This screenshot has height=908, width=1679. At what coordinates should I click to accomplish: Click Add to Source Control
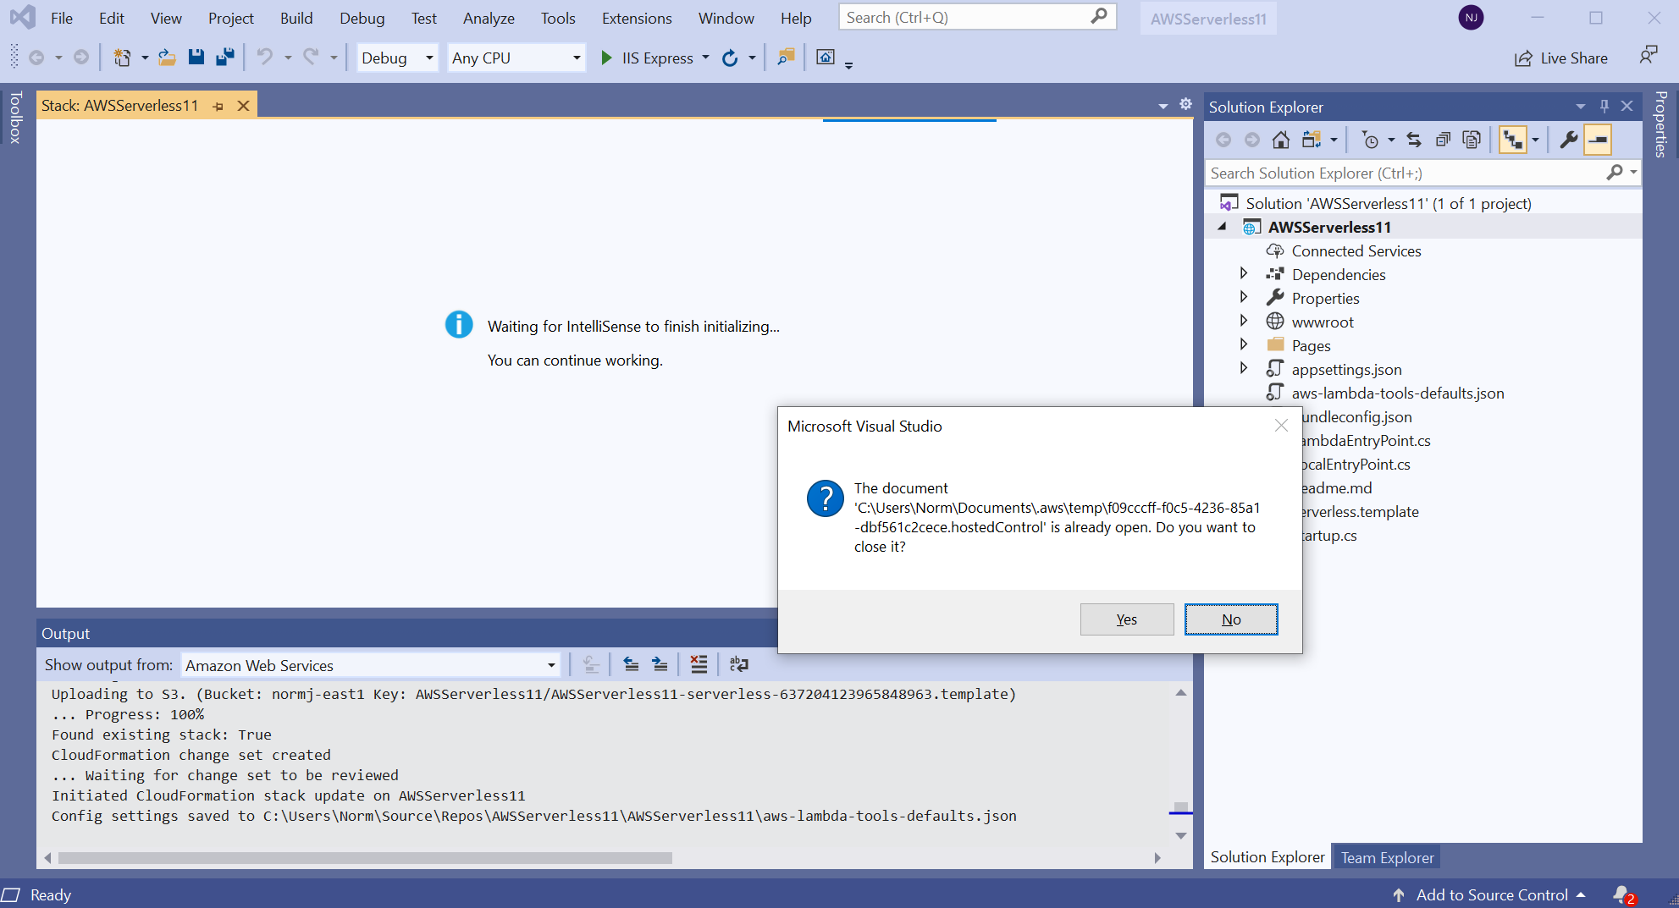click(x=1491, y=894)
